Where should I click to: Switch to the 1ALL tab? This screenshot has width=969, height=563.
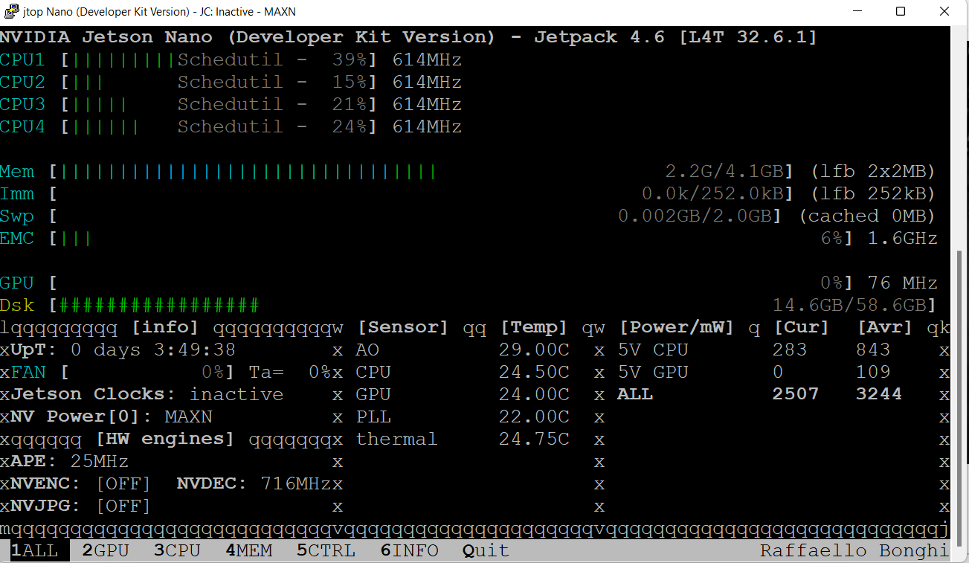[x=34, y=551]
